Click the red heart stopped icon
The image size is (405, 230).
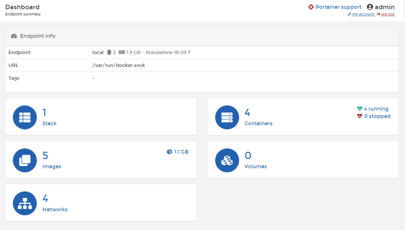[360, 116]
